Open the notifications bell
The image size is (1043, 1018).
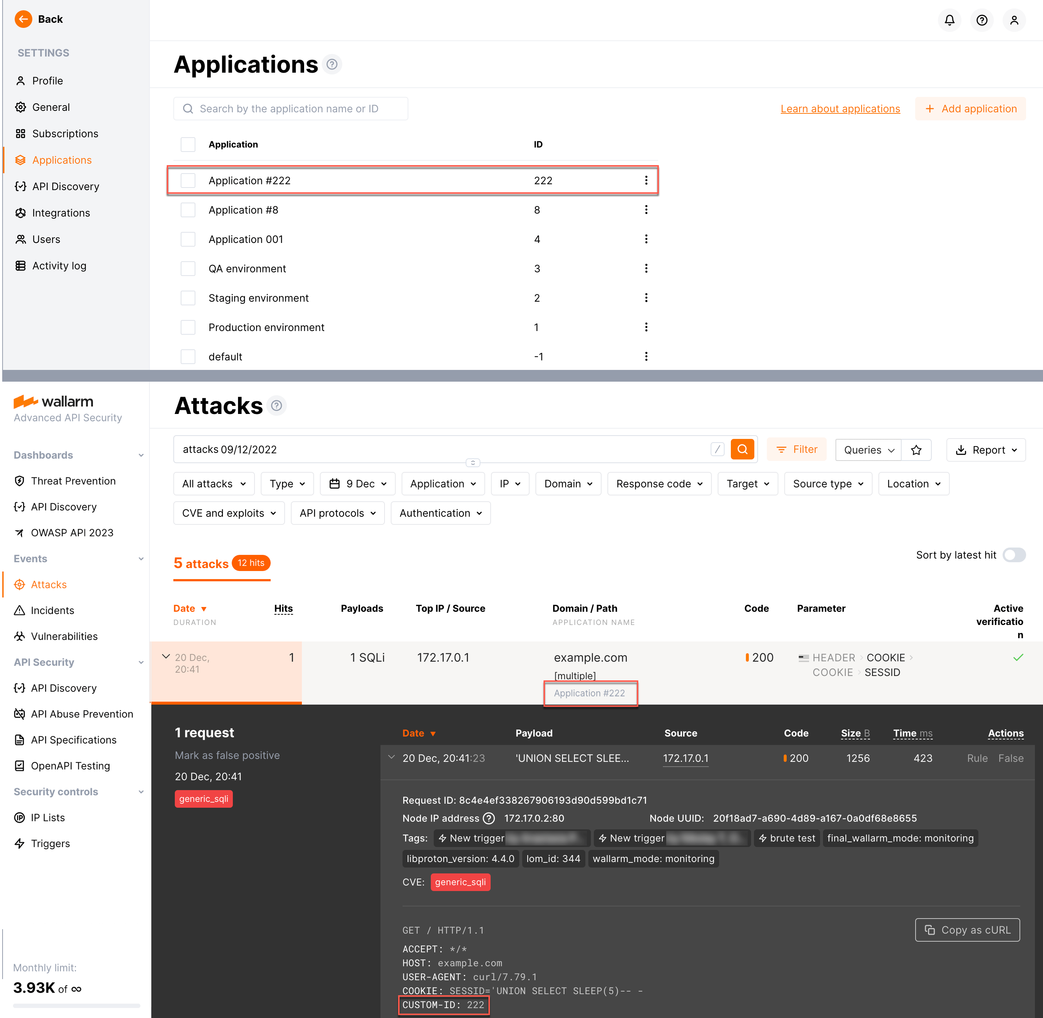[x=950, y=20]
